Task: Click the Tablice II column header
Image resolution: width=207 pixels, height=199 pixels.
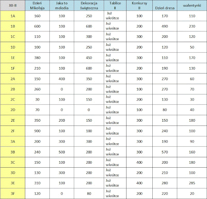Action: click(x=115, y=6)
